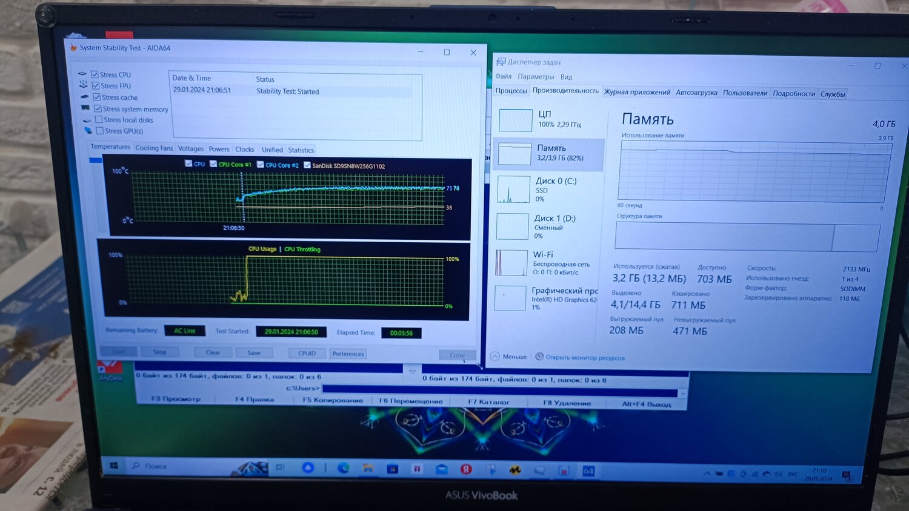Open Microsoft Edge from taskbar
Image resolution: width=909 pixels, height=511 pixels.
point(344,467)
